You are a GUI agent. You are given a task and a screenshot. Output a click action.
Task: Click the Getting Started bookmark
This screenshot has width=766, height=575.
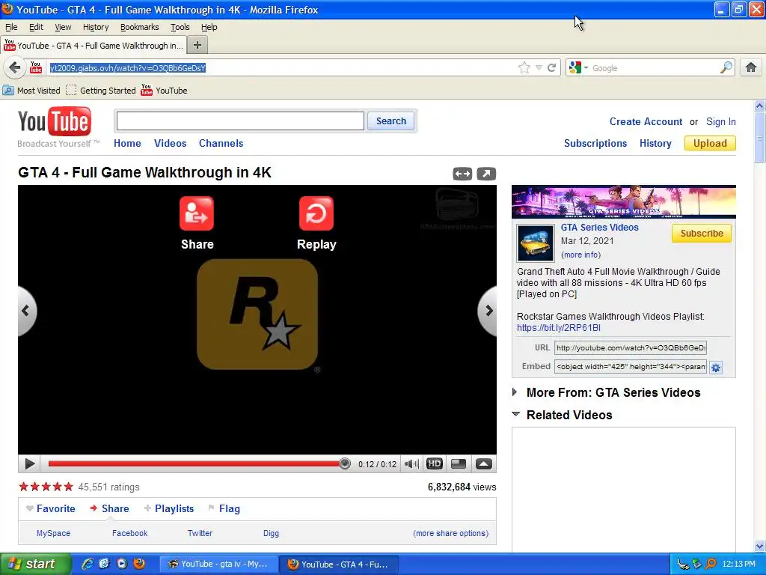pyautogui.click(x=101, y=91)
